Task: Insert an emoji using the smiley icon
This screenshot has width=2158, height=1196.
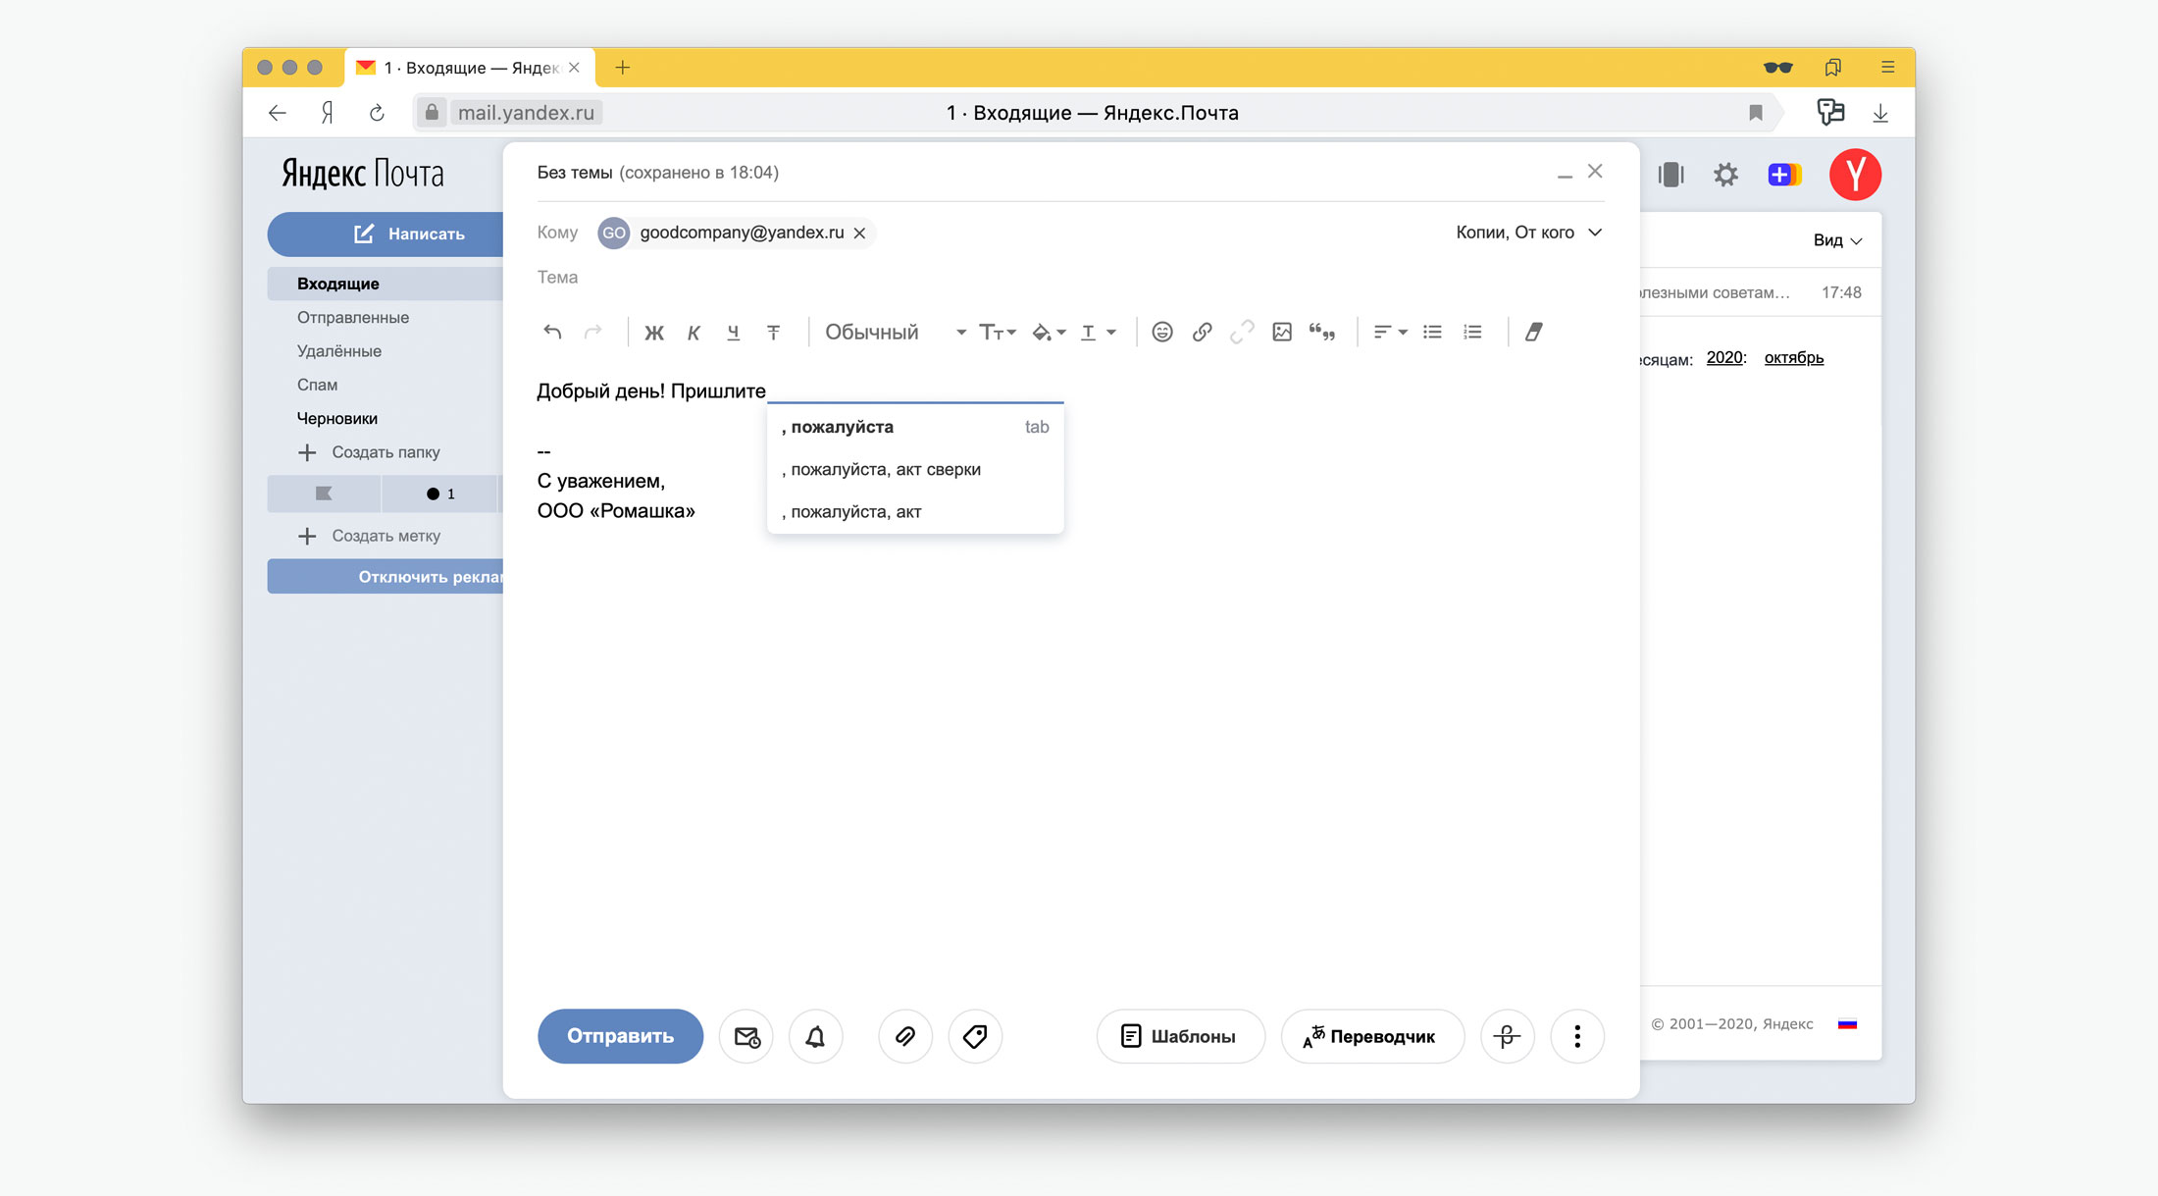Action: tap(1161, 333)
